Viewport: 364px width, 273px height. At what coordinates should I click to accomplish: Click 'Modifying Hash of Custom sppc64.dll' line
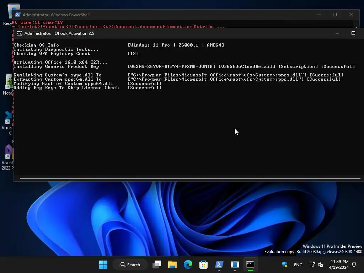tap(63, 84)
